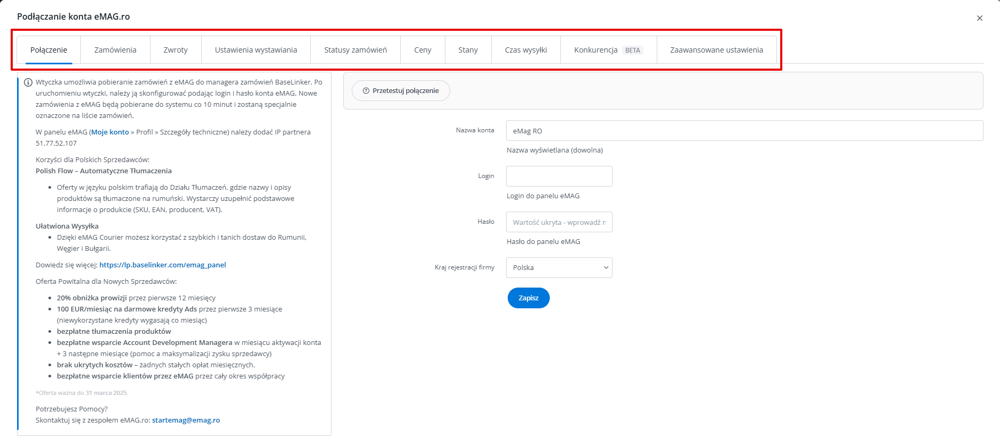Click the 'Polish Flow – Automatyczne Tłumaczenia' heading
Image resolution: width=1000 pixels, height=438 pixels.
(104, 171)
